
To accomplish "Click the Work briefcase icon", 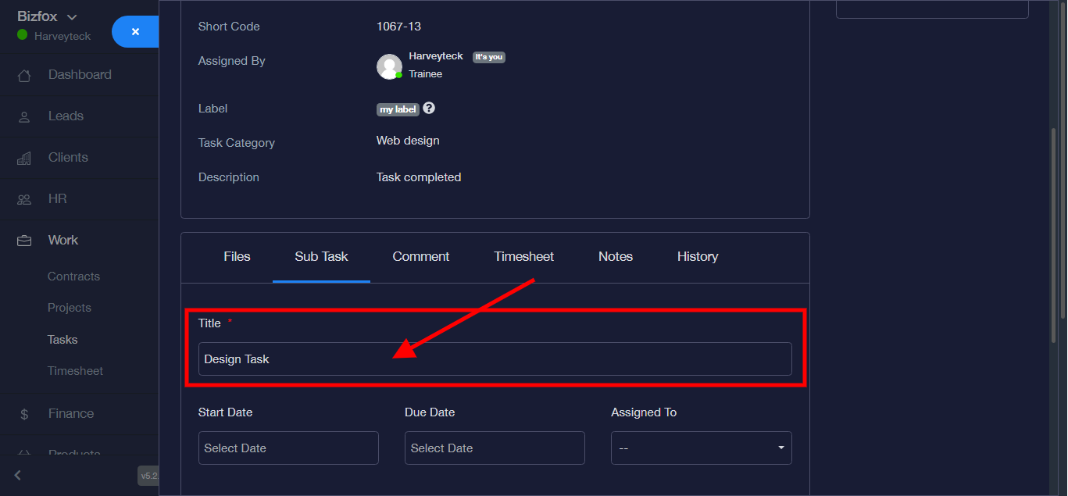I will click(x=24, y=241).
